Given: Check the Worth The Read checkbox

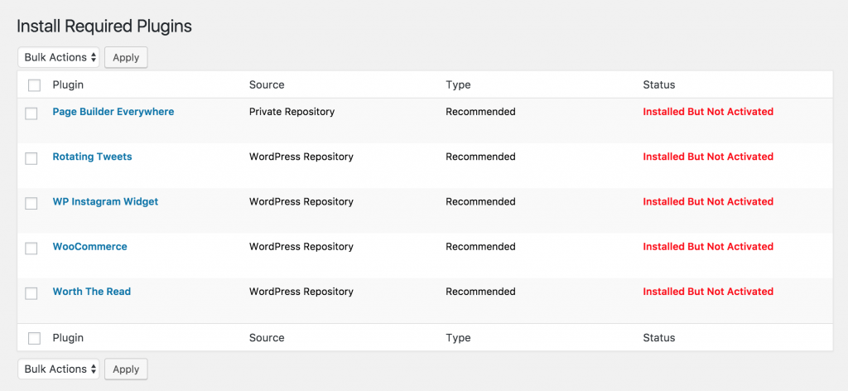Looking at the screenshot, I should [x=31, y=293].
